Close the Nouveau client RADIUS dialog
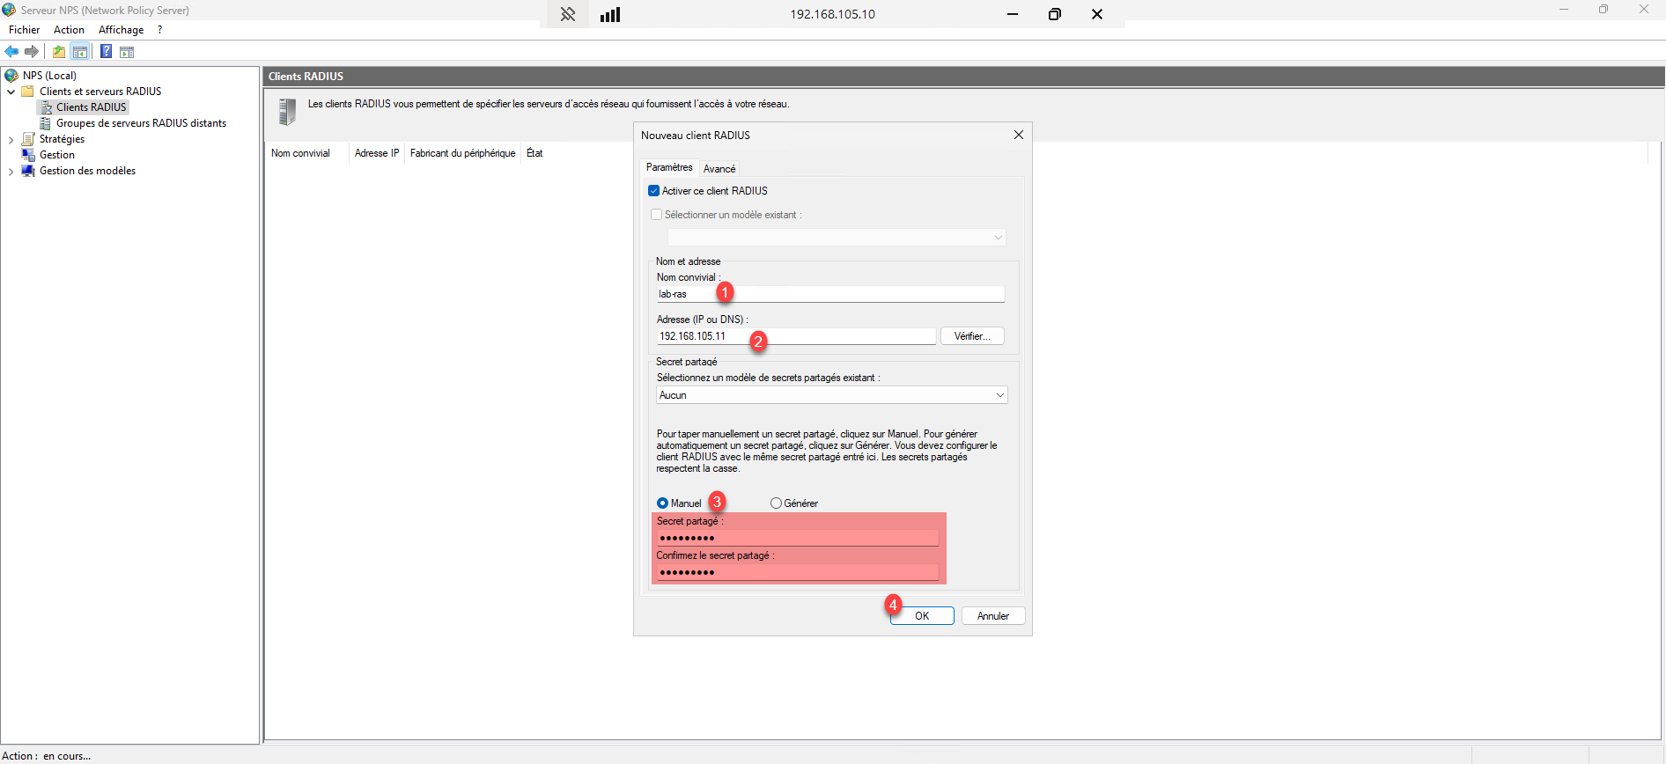The height and width of the screenshot is (764, 1666). tap(1018, 135)
